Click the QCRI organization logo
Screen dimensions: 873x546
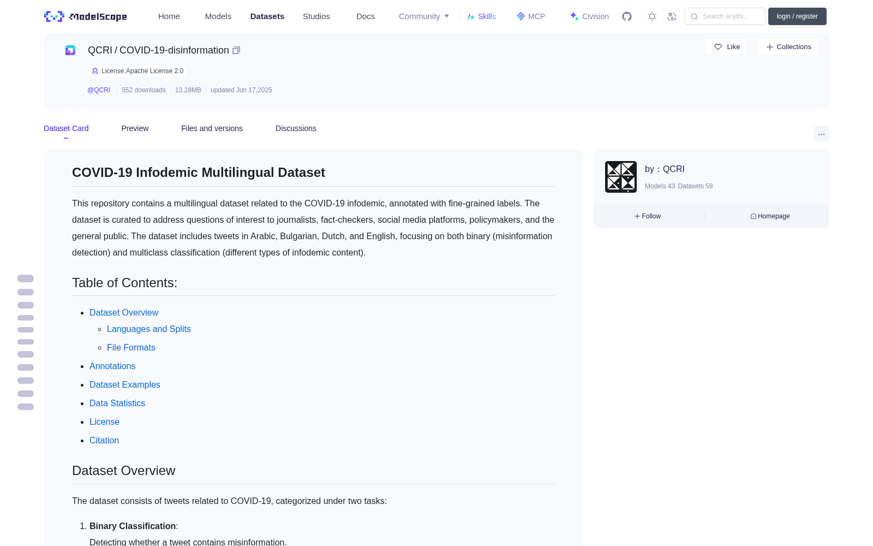621,177
